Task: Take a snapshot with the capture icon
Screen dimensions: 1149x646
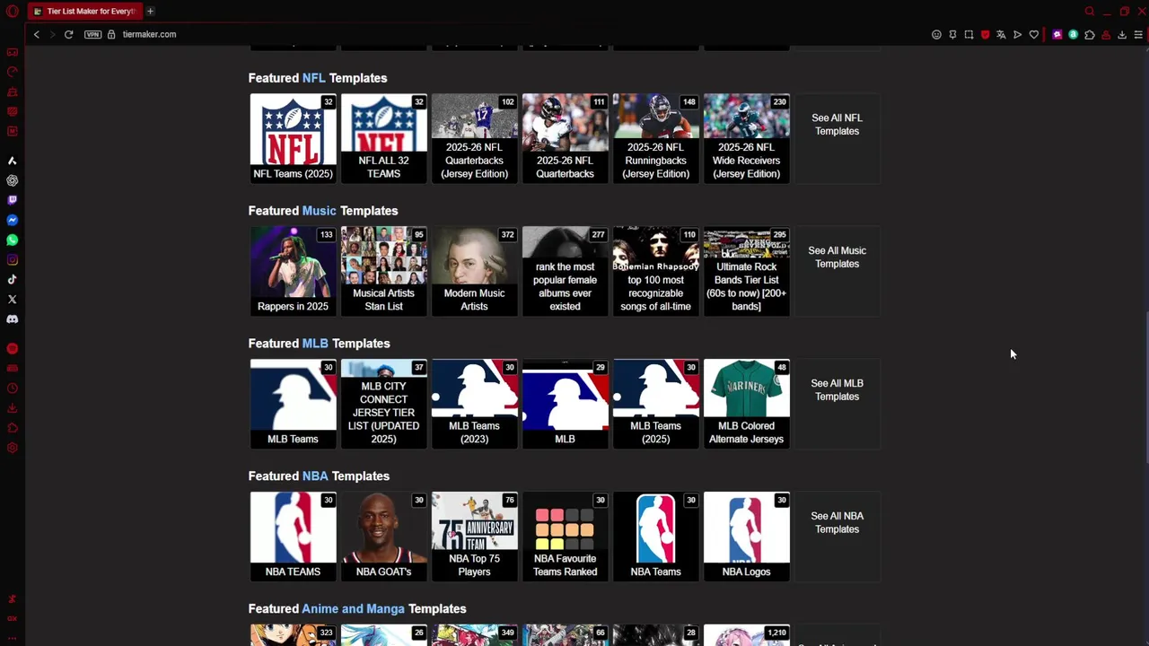Action: 969,35
